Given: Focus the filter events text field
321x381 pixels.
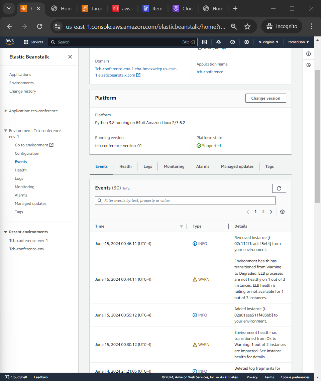Looking at the screenshot, I should (x=185, y=201).
